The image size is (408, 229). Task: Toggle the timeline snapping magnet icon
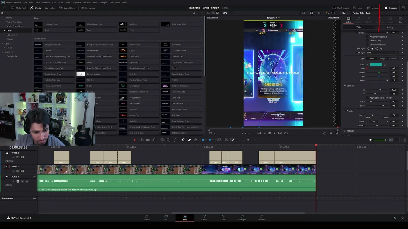183,140
